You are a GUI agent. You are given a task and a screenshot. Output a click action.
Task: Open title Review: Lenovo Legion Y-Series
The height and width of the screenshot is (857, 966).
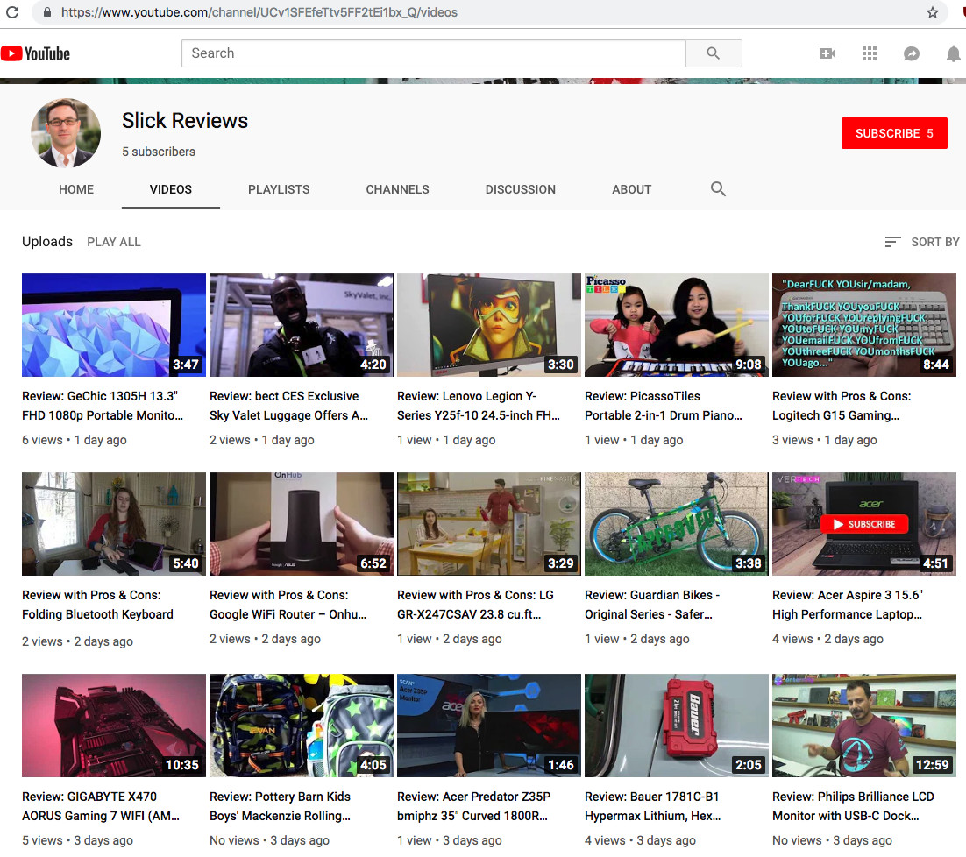[479, 406]
